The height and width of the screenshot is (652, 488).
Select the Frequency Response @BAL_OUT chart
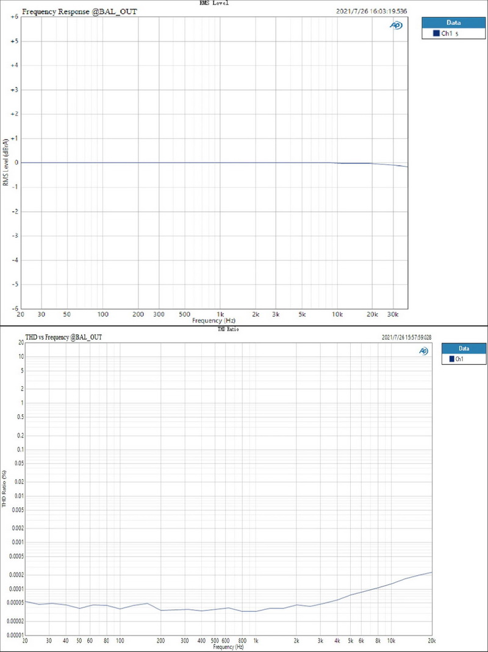point(213,162)
